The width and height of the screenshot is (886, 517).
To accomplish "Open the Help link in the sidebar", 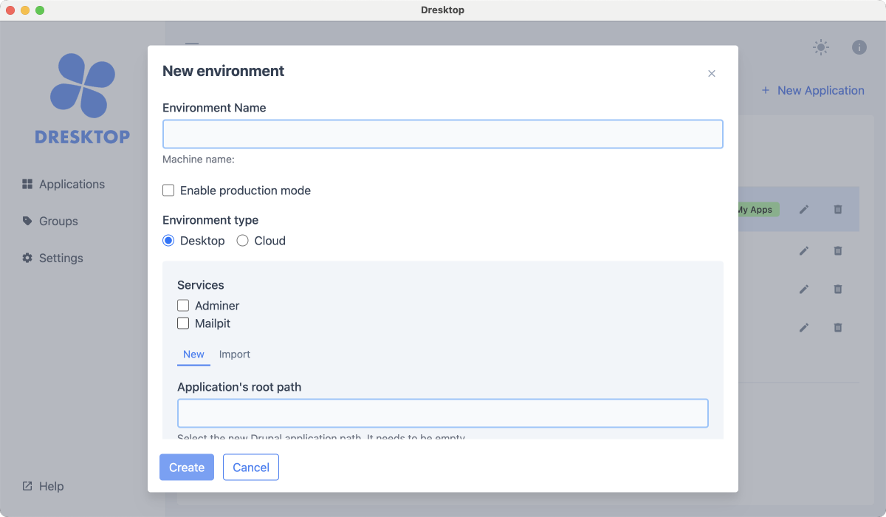I will [51, 486].
